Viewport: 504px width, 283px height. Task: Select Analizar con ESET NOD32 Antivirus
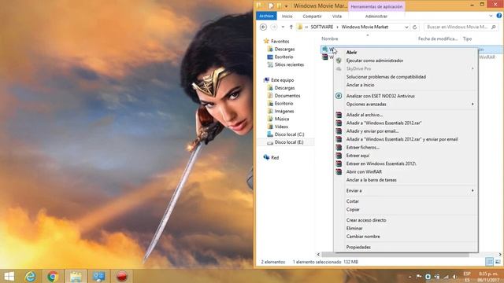click(x=406, y=96)
